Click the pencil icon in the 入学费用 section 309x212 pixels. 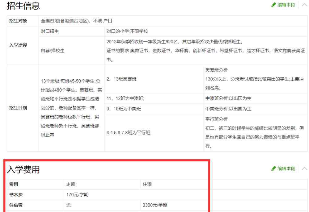point(273,168)
